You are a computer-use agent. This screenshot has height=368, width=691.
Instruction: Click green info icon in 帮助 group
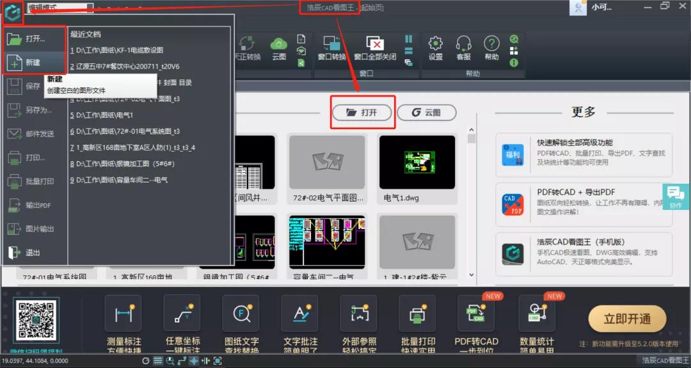pyautogui.click(x=513, y=63)
